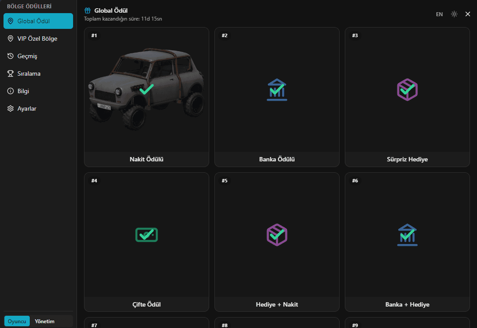Viewport: 477px width, 328px height.
Task: Click the #3 rank badge
Action: tap(355, 35)
